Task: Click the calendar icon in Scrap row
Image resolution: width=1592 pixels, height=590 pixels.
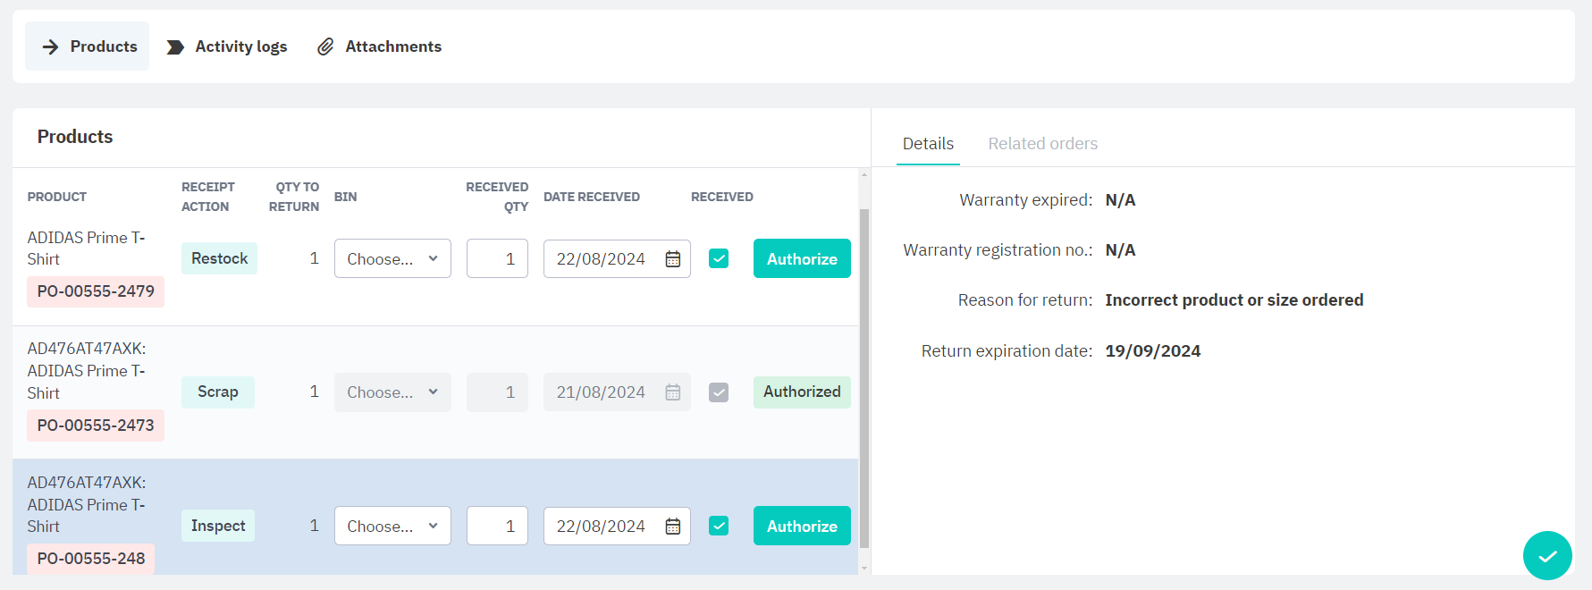Action: [673, 392]
